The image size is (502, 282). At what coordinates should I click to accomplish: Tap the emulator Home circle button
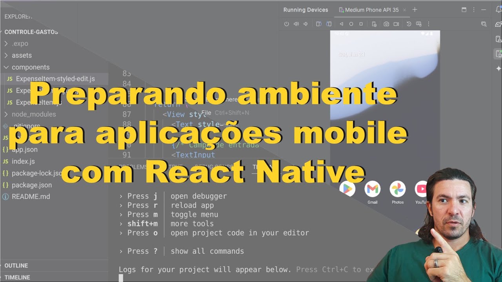pos(351,24)
